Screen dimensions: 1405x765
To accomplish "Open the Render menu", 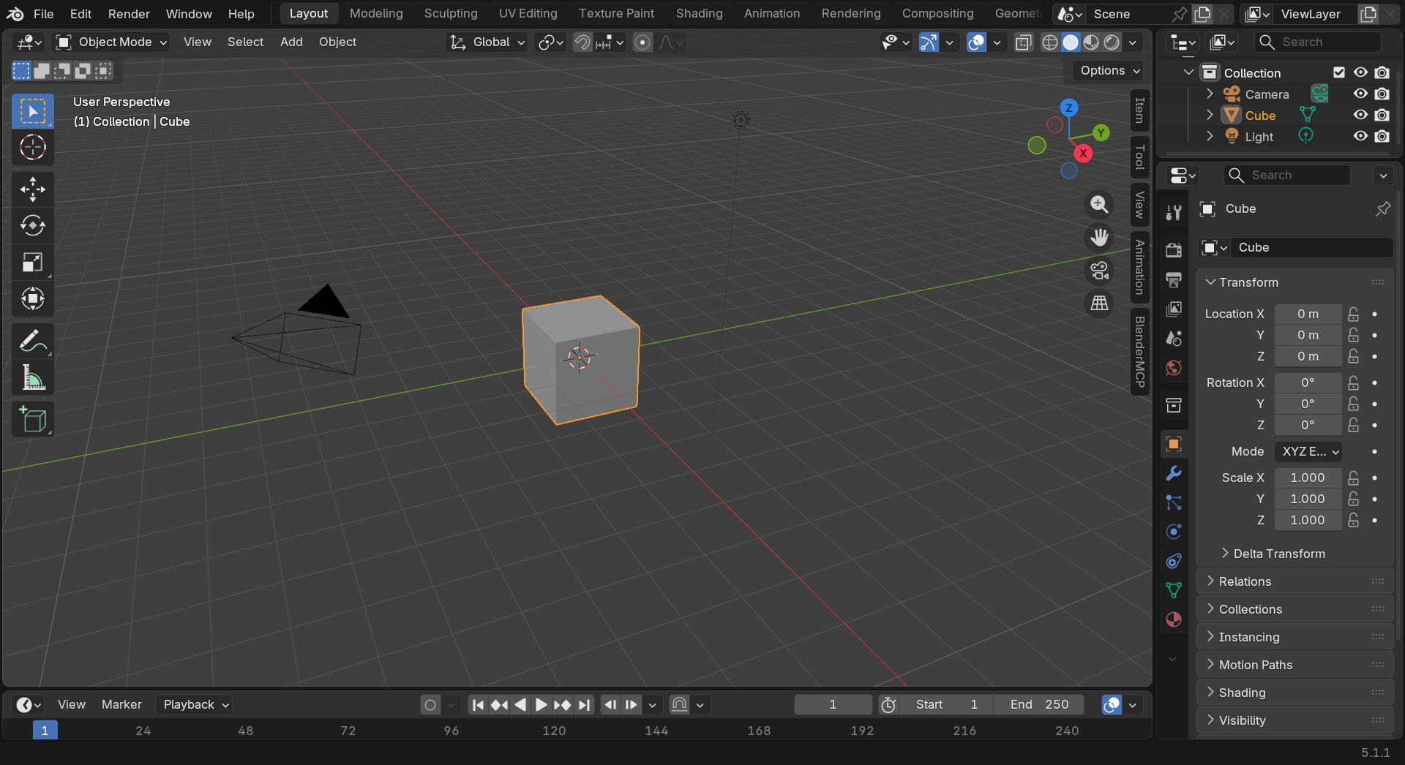I will coord(129,14).
